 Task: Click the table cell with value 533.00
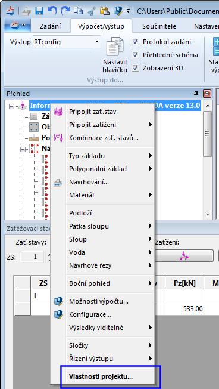[184, 308]
